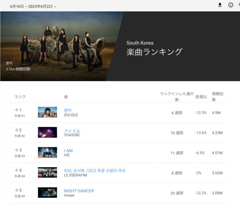Click the 4.5M view count cell
The height and width of the screenshot is (206, 240).
216,113
